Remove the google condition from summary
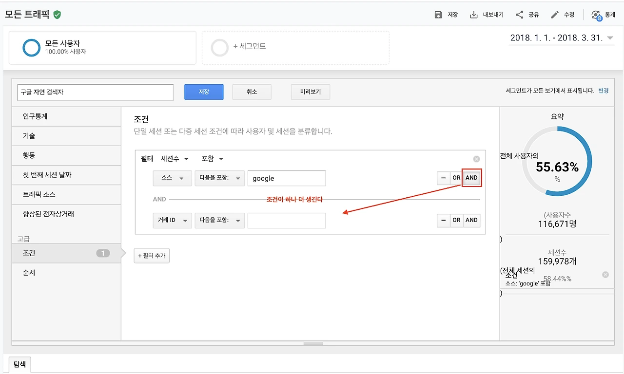 tap(605, 275)
